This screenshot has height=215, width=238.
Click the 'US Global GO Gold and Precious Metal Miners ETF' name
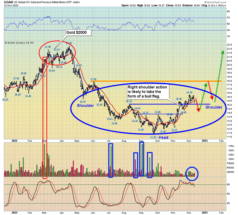43,2
